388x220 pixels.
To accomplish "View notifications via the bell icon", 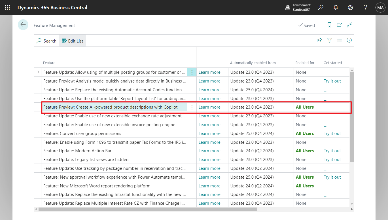I will click(336, 7).
